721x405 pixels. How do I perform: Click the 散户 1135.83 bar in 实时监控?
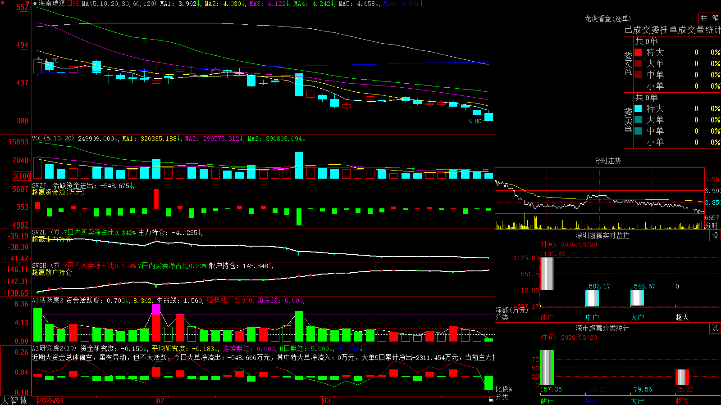click(x=547, y=274)
